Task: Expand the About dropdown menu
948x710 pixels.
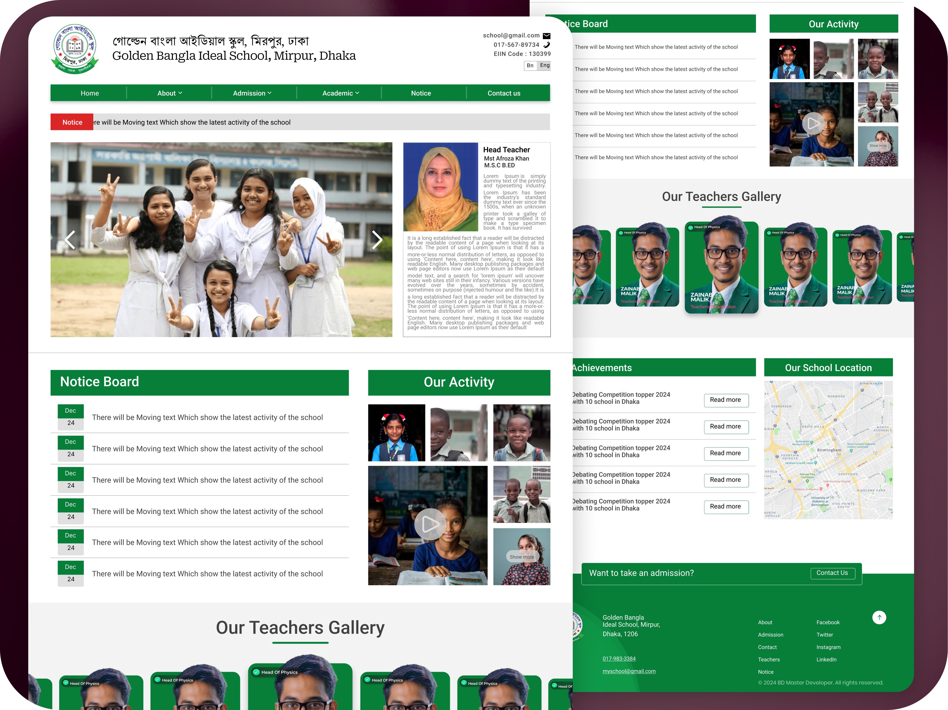Action: pyautogui.click(x=170, y=93)
